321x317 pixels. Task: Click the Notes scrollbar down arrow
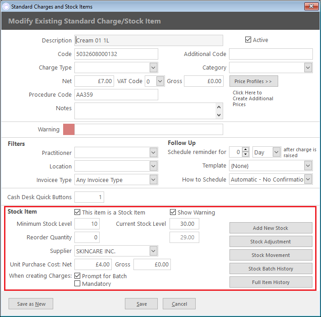(219, 115)
